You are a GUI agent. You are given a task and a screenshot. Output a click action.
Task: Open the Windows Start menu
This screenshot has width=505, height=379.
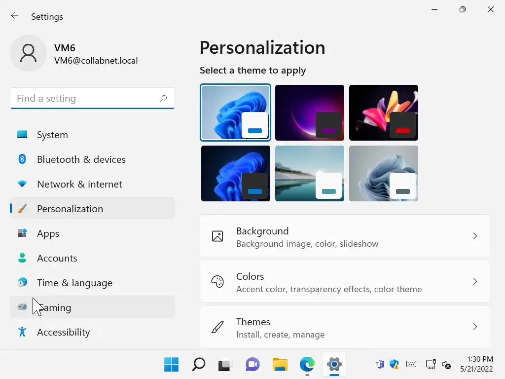tap(171, 365)
